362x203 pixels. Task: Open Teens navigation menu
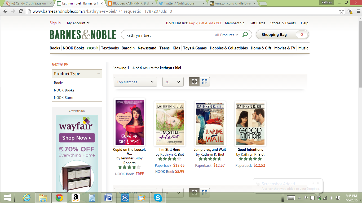(165, 48)
